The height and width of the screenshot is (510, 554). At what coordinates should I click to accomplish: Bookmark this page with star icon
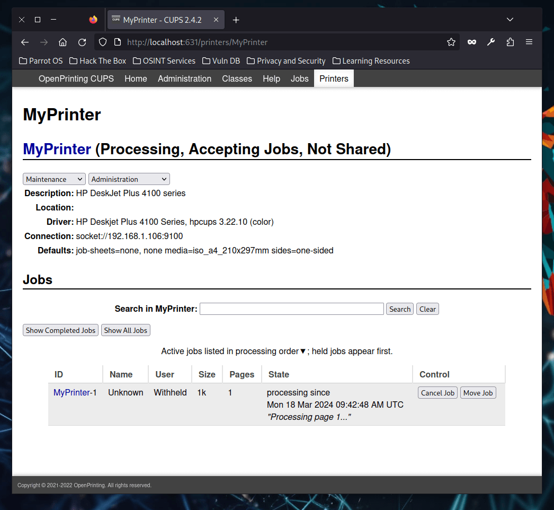[x=451, y=42]
